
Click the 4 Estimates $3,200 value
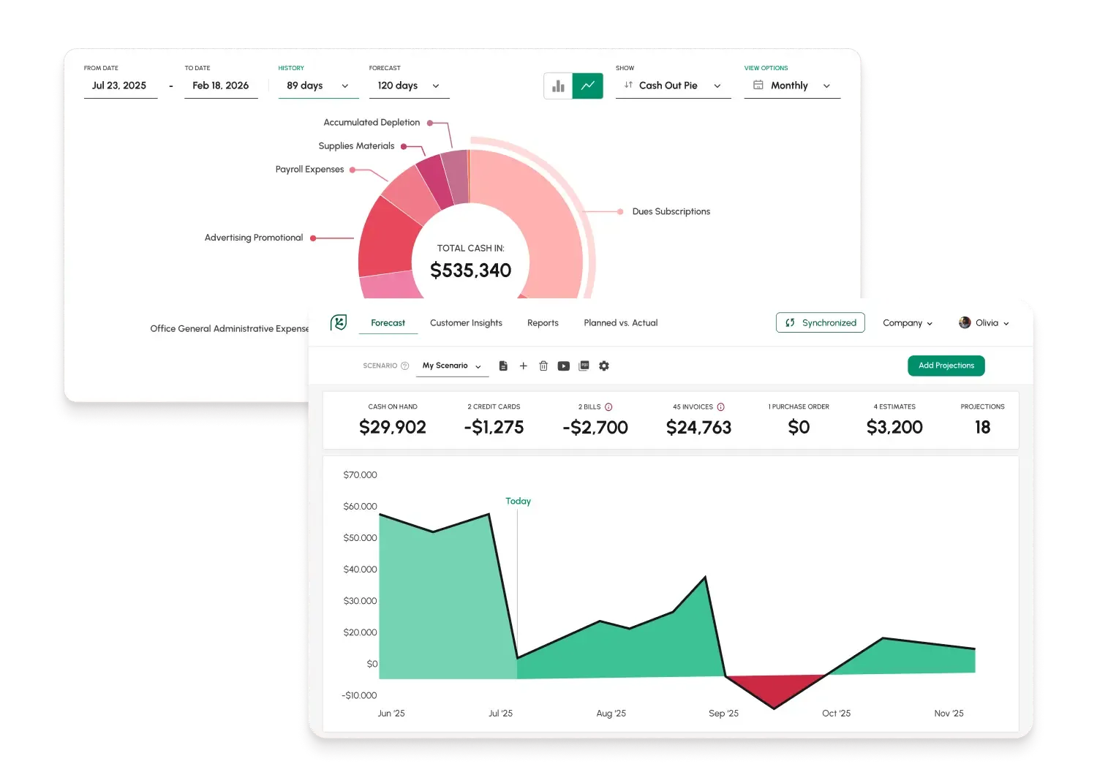point(894,427)
